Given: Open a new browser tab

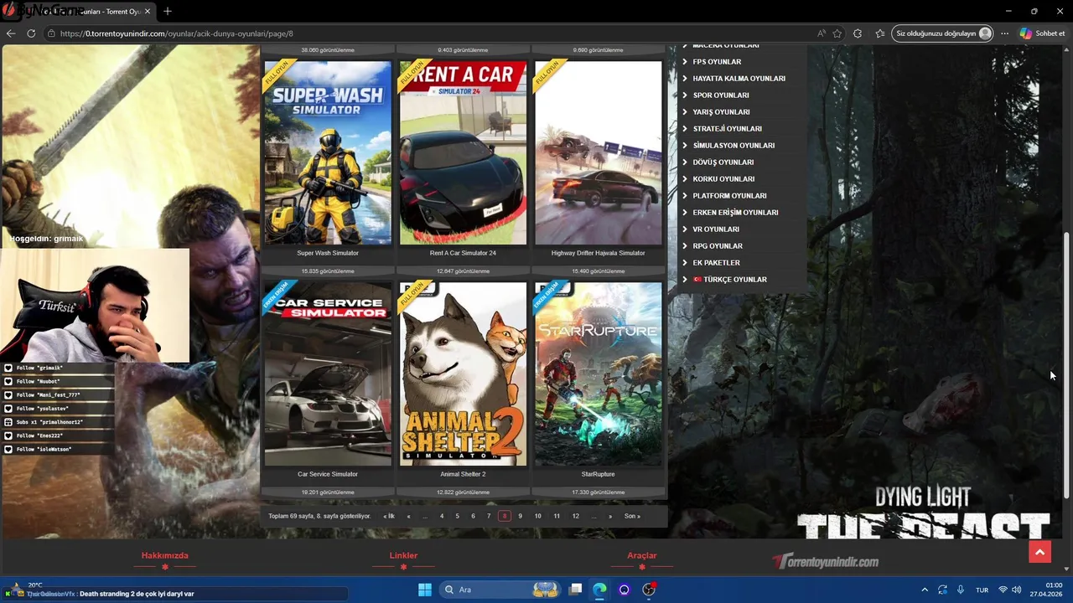Looking at the screenshot, I should [168, 12].
